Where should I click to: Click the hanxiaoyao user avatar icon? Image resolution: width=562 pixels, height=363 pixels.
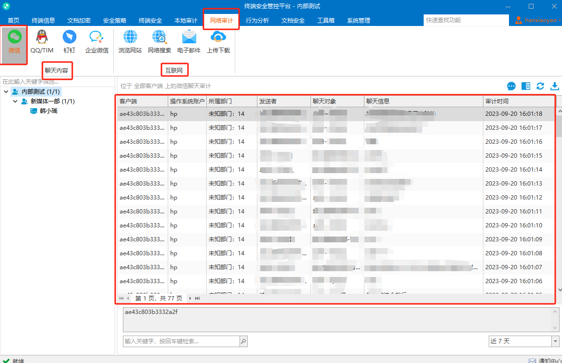(x=518, y=20)
